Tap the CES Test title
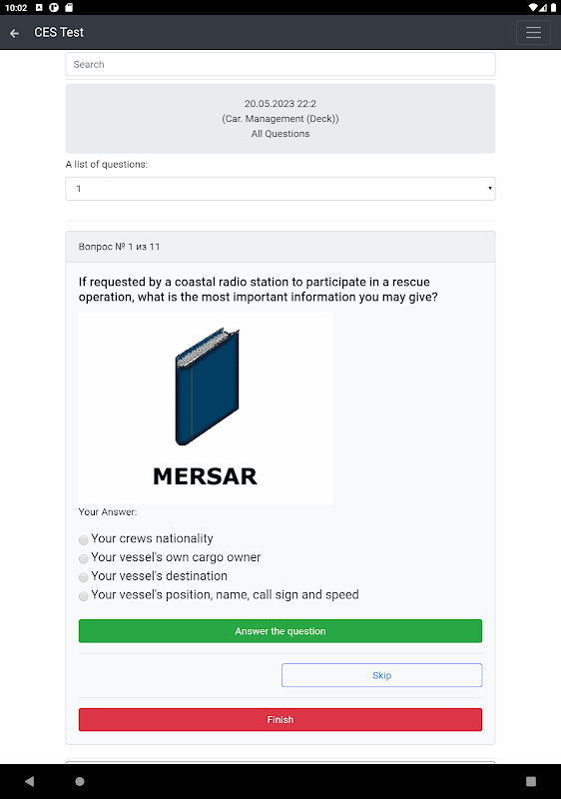The width and height of the screenshot is (561, 799). (x=59, y=33)
